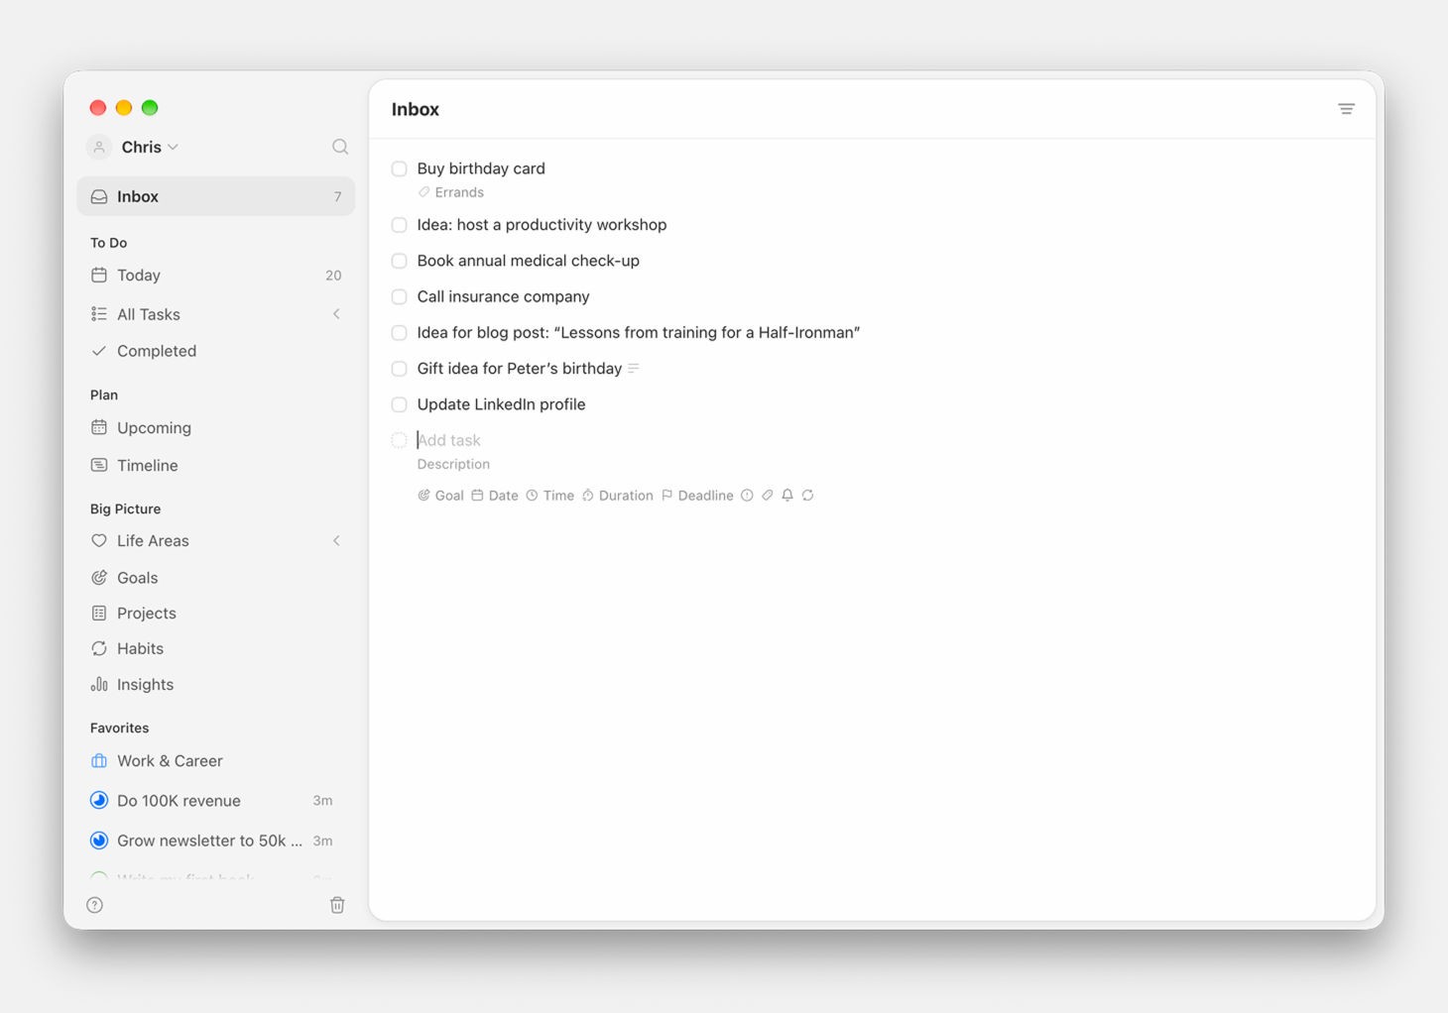The width and height of the screenshot is (1448, 1013).
Task: Switch to the Upcoming view
Action: coord(216,428)
